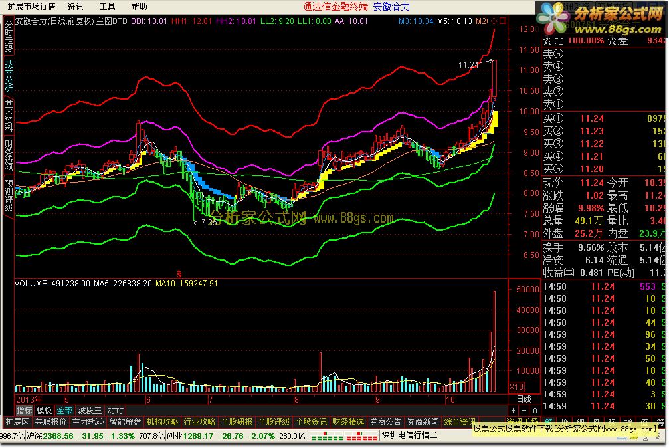The image size is (669, 448).
Task: Switch to the ZJTJ indicator tab
Action: (115, 411)
